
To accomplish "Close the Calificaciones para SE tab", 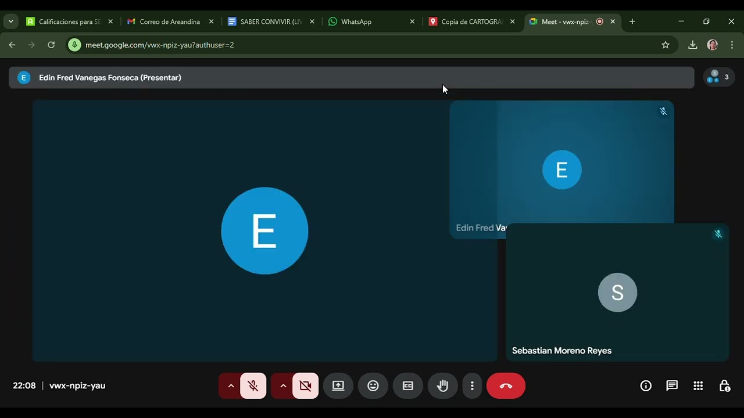I will [x=110, y=21].
